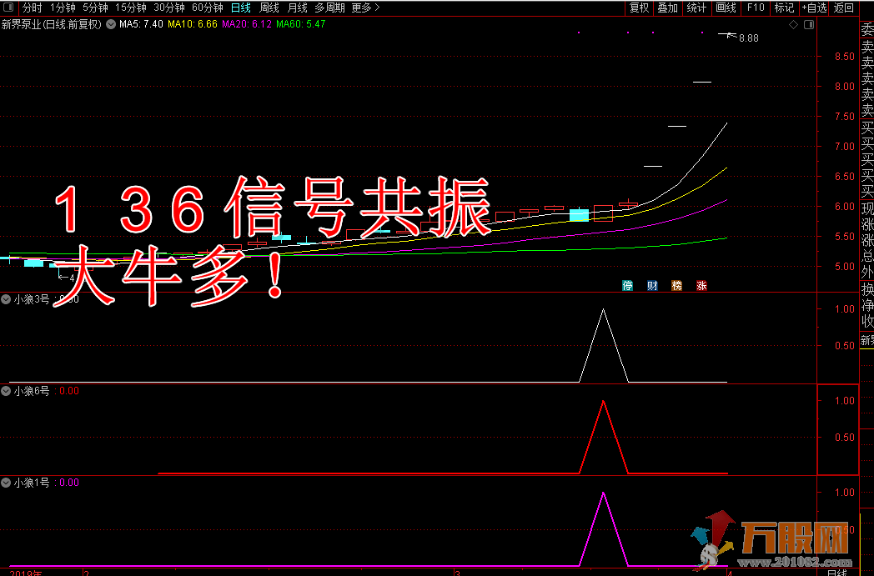Select the 5分钟 period tab
874x576 pixels.
[x=95, y=8]
